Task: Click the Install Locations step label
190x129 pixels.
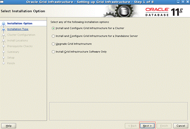Action: (17, 41)
